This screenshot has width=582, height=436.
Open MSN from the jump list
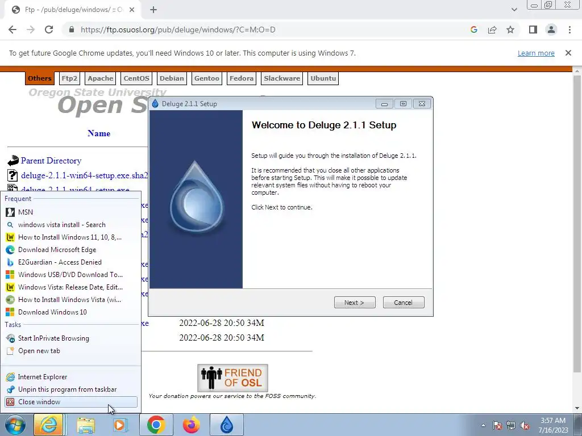coord(71,212)
